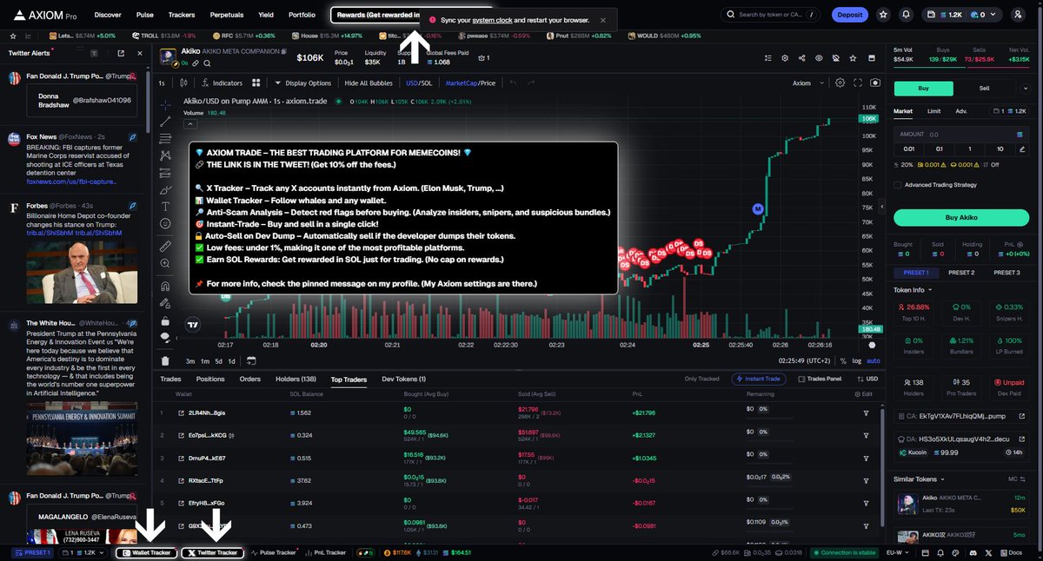Filter trades of wallet 2LR4Nh...8gis
The width and height of the screenshot is (1043, 561).
(x=866, y=412)
